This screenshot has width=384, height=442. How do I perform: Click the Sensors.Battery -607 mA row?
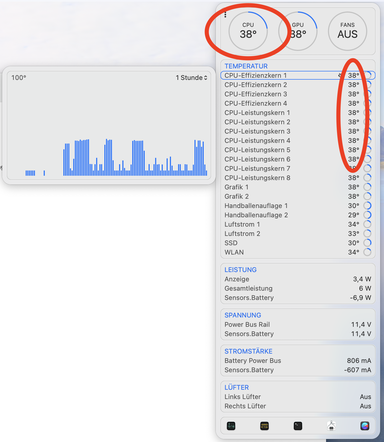click(x=298, y=370)
